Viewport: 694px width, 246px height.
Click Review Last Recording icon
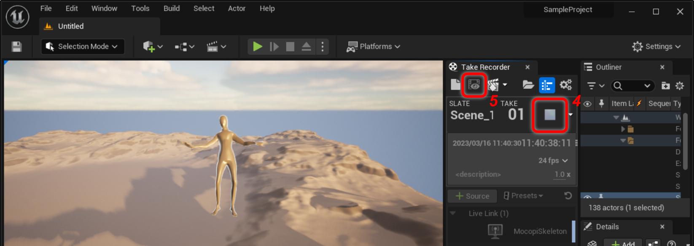[474, 85]
